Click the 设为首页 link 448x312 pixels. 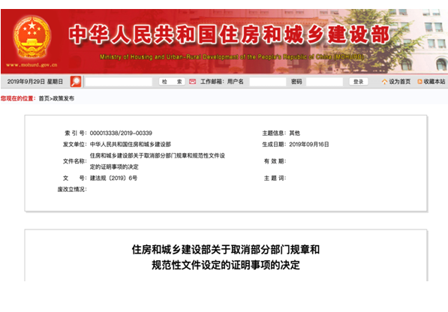click(x=400, y=82)
